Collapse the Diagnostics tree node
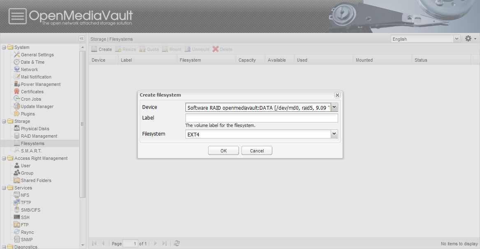480x249 pixels. 4,247
